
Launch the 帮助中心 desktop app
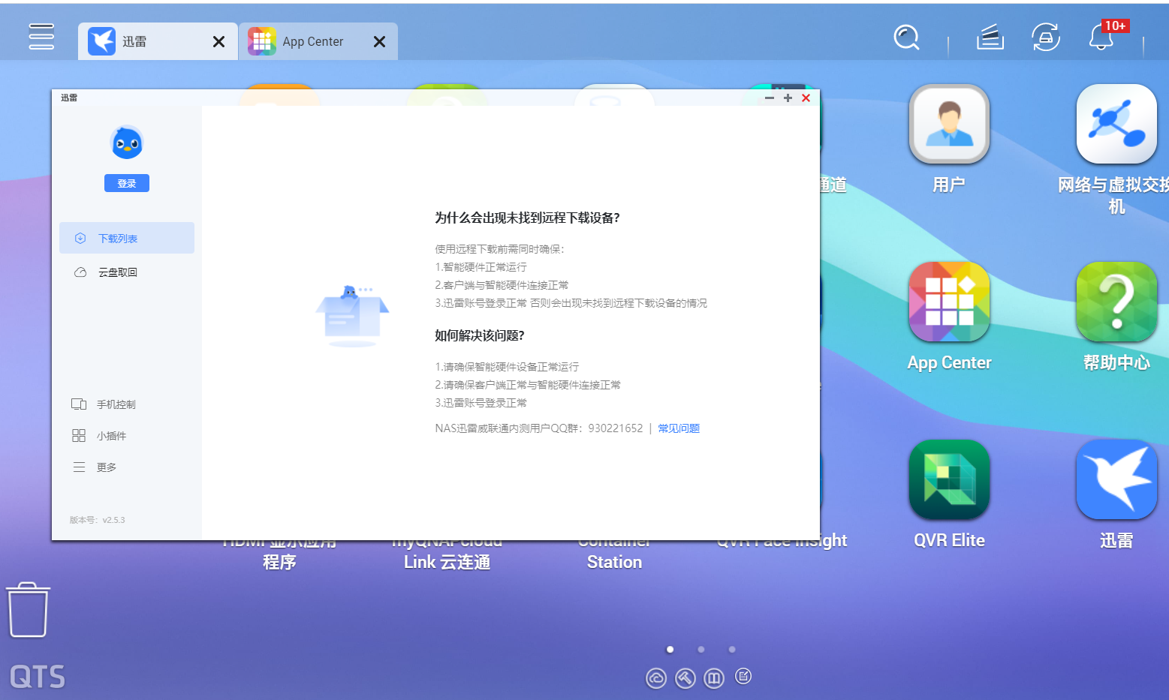pyautogui.click(x=1116, y=302)
